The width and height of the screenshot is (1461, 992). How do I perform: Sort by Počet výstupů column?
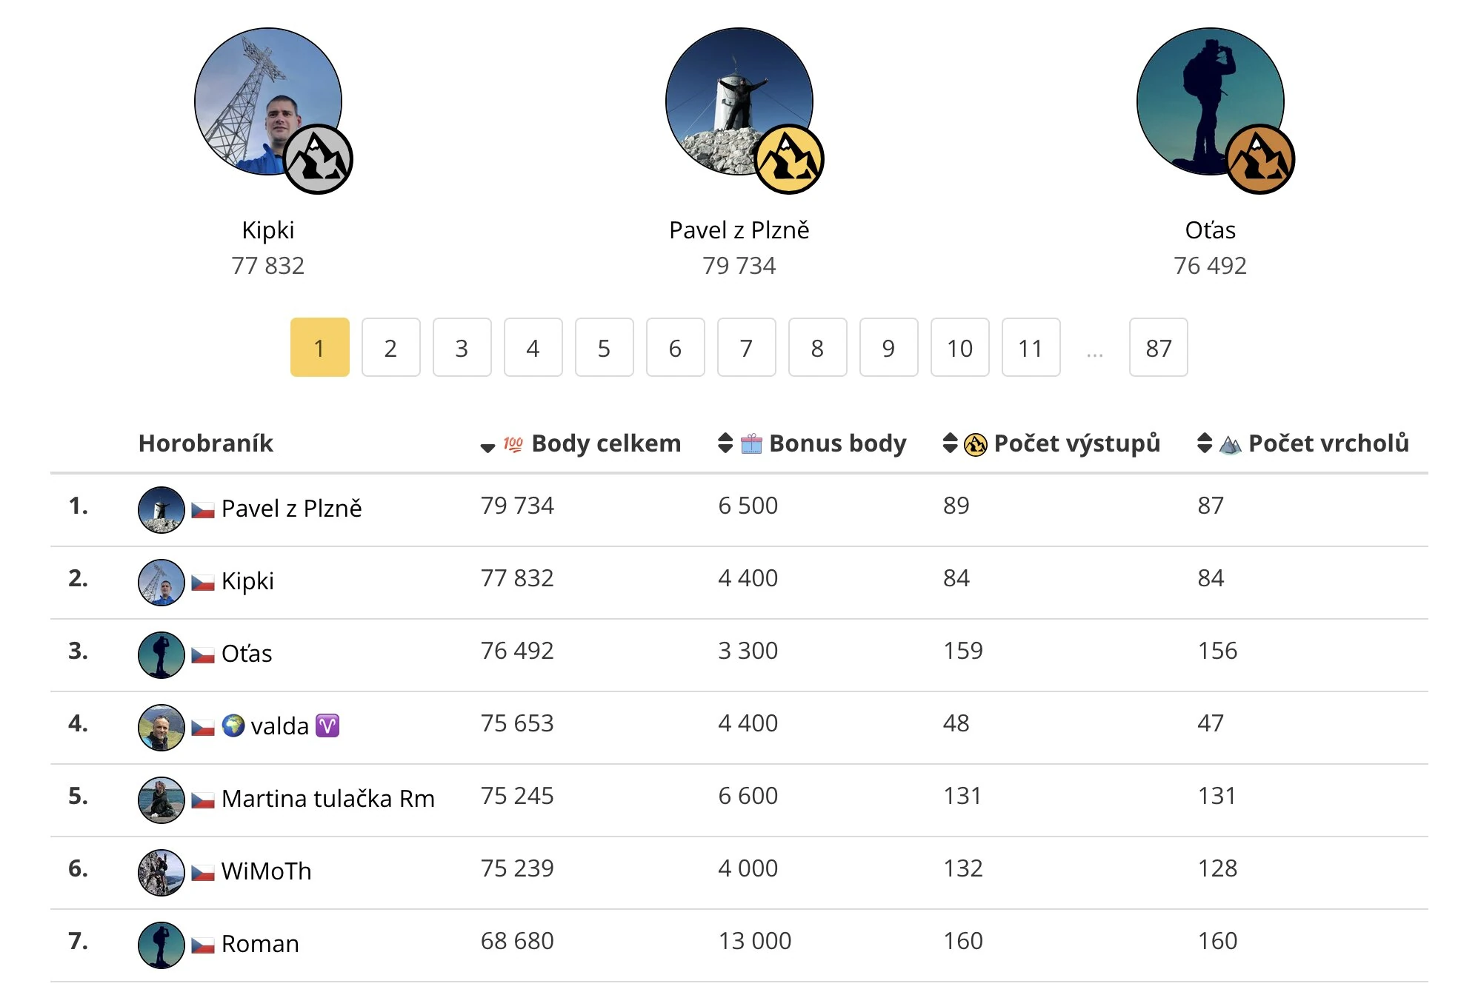tap(950, 443)
